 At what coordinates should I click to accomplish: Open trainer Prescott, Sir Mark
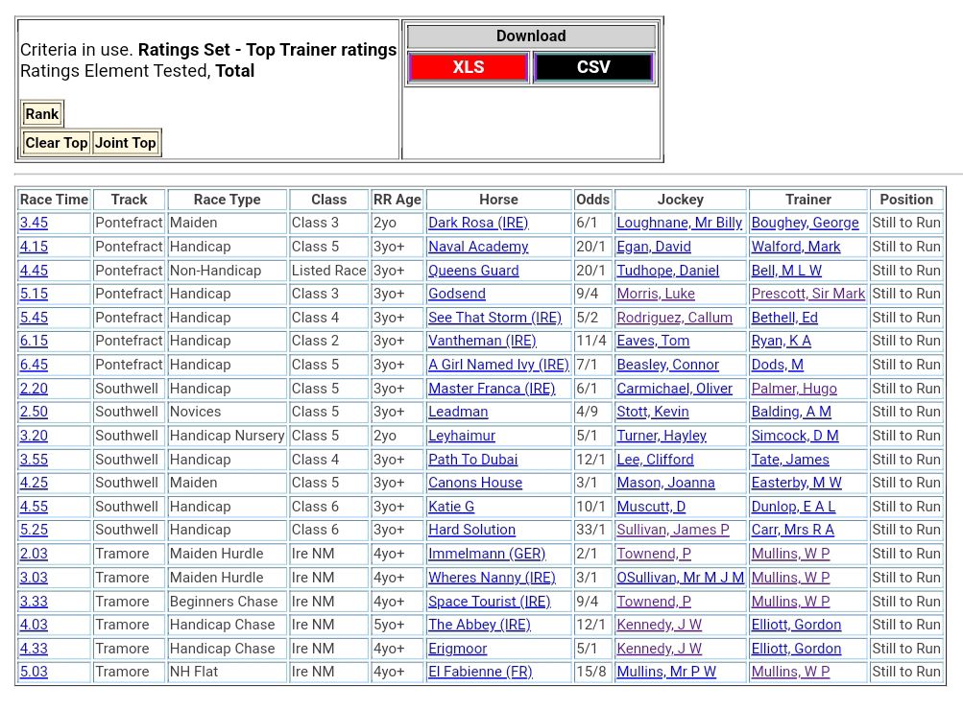coord(807,294)
